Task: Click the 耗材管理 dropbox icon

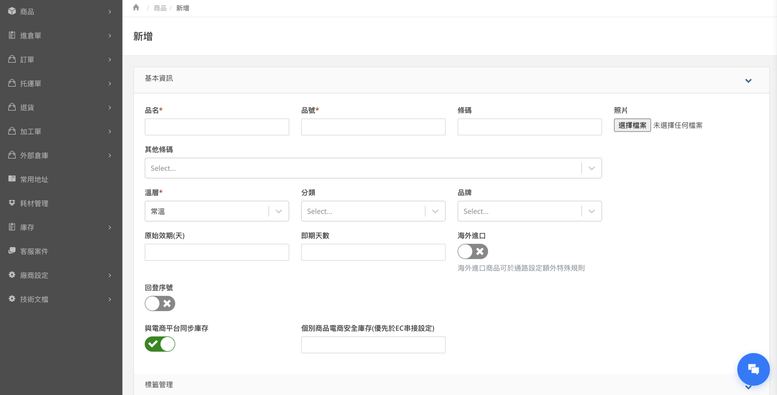Action: click(12, 203)
